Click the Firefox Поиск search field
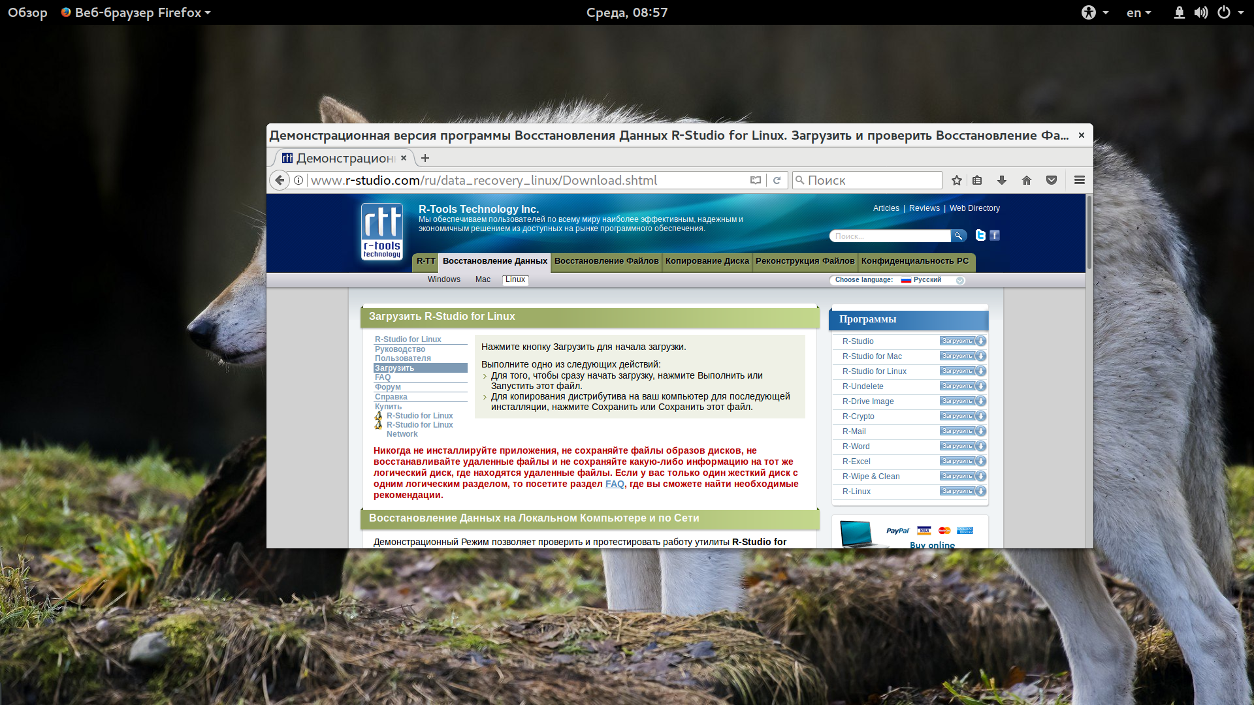 click(x=867, y=180)
